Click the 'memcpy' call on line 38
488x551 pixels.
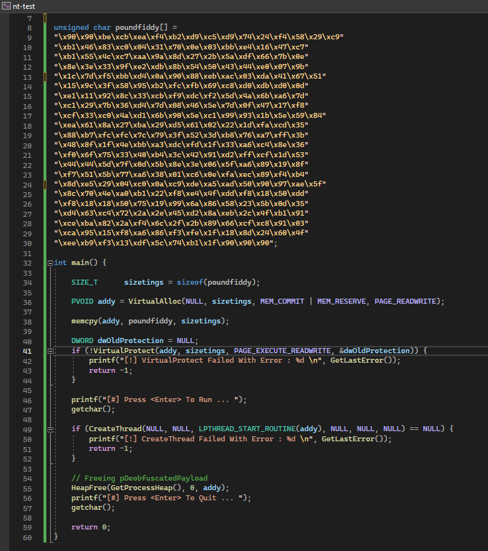point(84,321)
